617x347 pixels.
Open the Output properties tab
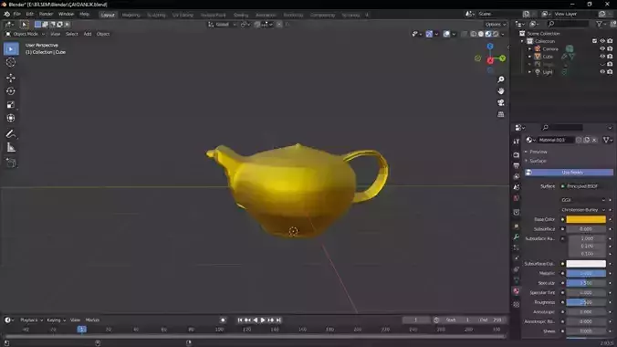pos(517,165)
